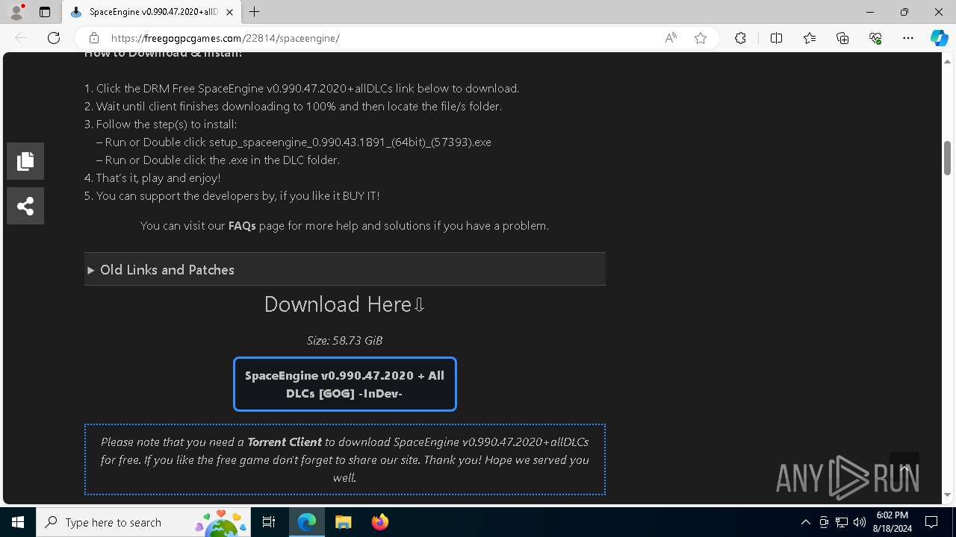This screenshot has width=956, height=537.
Task: Open Firefox from taskbar
Action: click(380, 522)
